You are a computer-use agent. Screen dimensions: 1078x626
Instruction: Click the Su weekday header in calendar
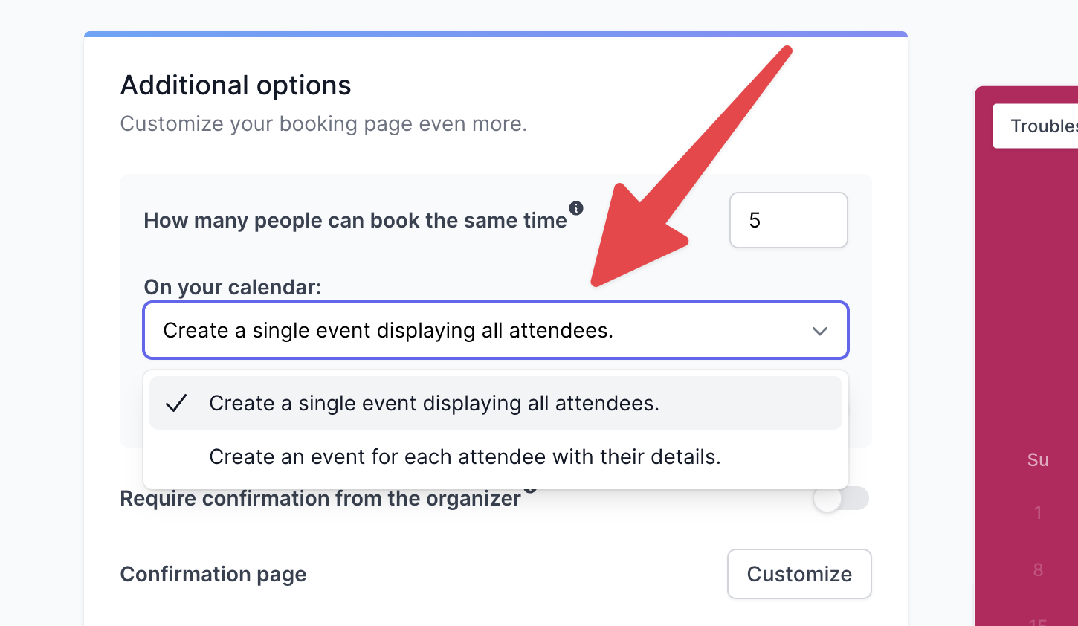1038,460
